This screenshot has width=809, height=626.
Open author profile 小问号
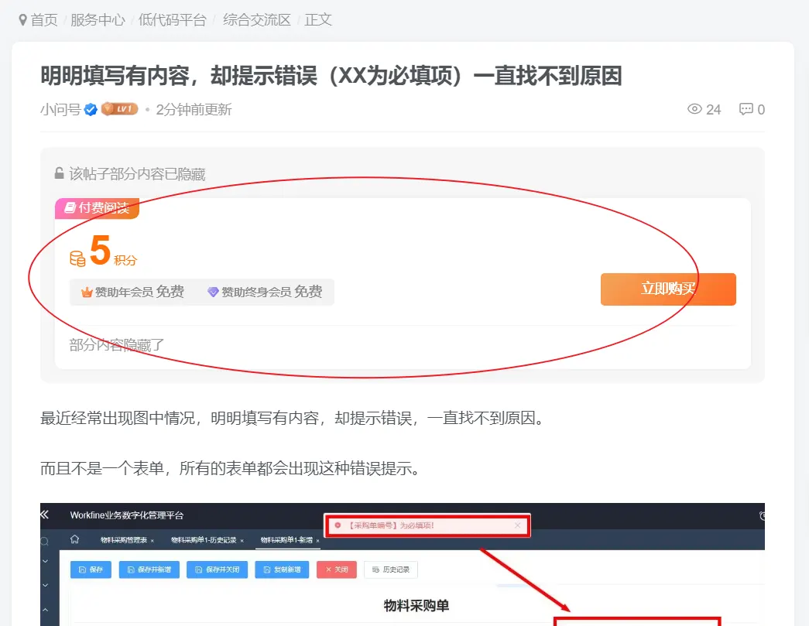click(x=60, y=109)
